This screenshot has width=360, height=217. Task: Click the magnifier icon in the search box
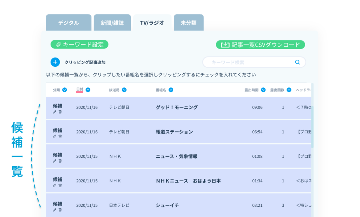[297, 62]
